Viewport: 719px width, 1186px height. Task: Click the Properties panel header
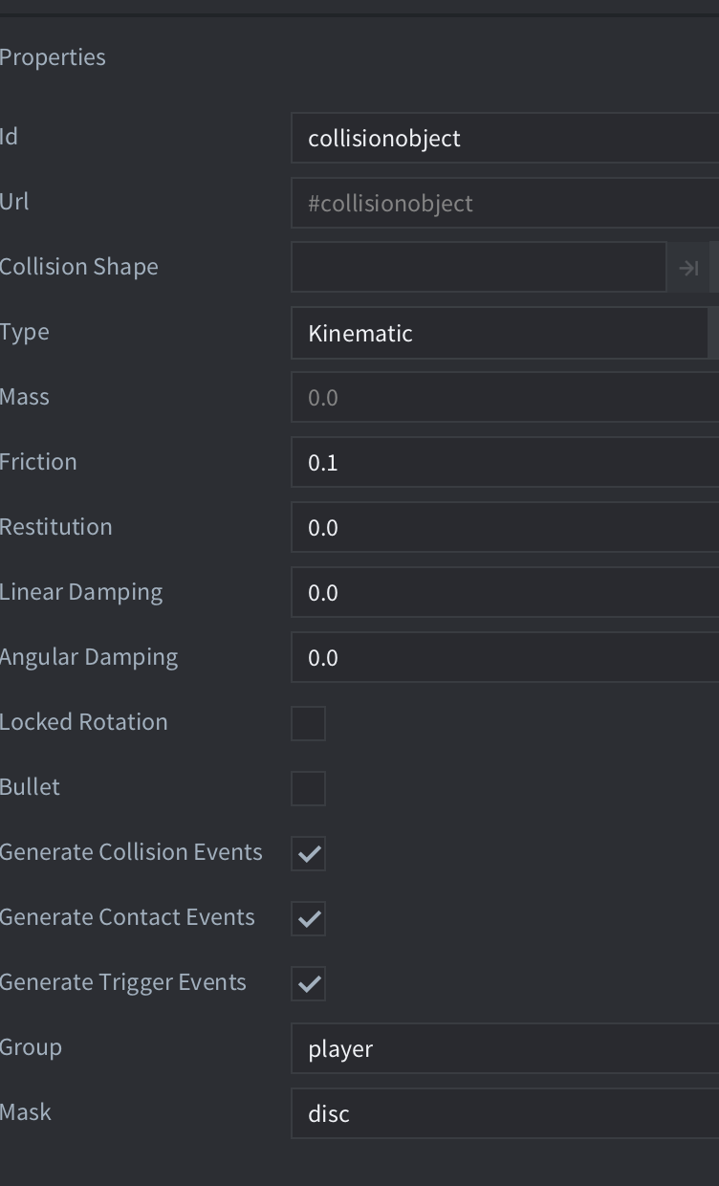click(x=53, y=57)
